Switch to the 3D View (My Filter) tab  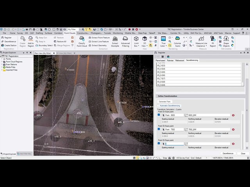64,53
